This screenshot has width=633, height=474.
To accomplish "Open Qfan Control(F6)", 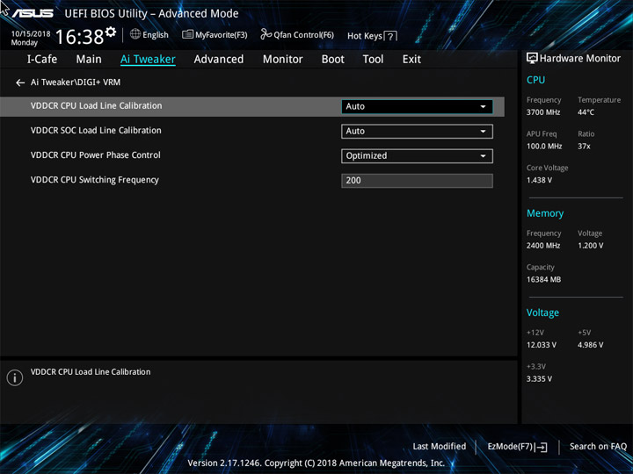I will point(297,35).
